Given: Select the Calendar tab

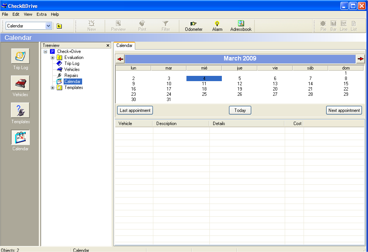Looking at the screenshot, I should (x=124, y=45).
